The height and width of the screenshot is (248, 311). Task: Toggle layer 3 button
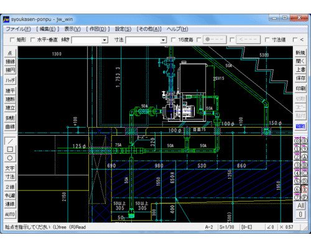tap(297, 165)
